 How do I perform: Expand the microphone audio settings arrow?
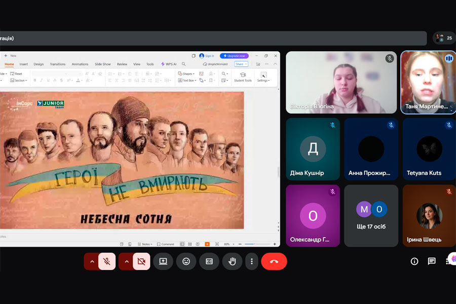[x=92, y=261]
